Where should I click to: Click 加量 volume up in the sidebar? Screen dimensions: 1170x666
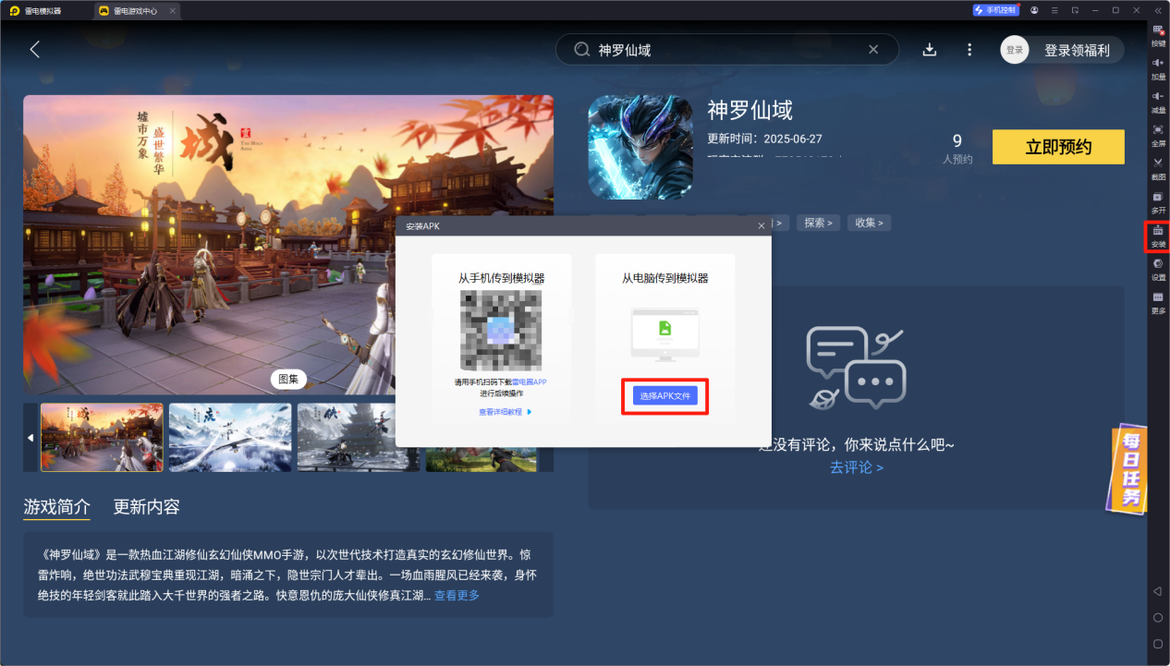(x=1158, y=69)
